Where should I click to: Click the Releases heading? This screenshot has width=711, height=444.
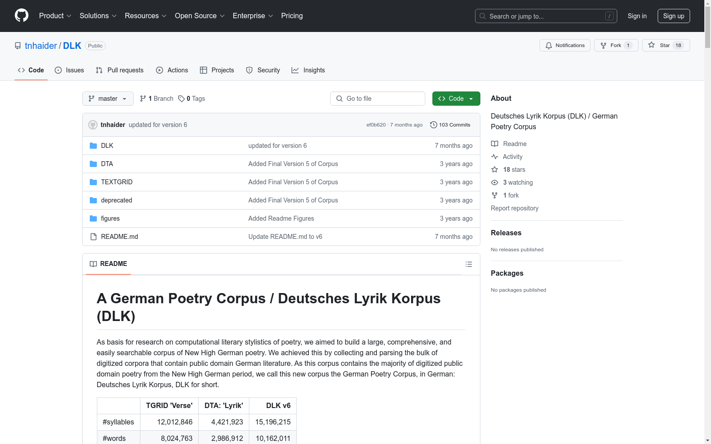tap(506, 233)
